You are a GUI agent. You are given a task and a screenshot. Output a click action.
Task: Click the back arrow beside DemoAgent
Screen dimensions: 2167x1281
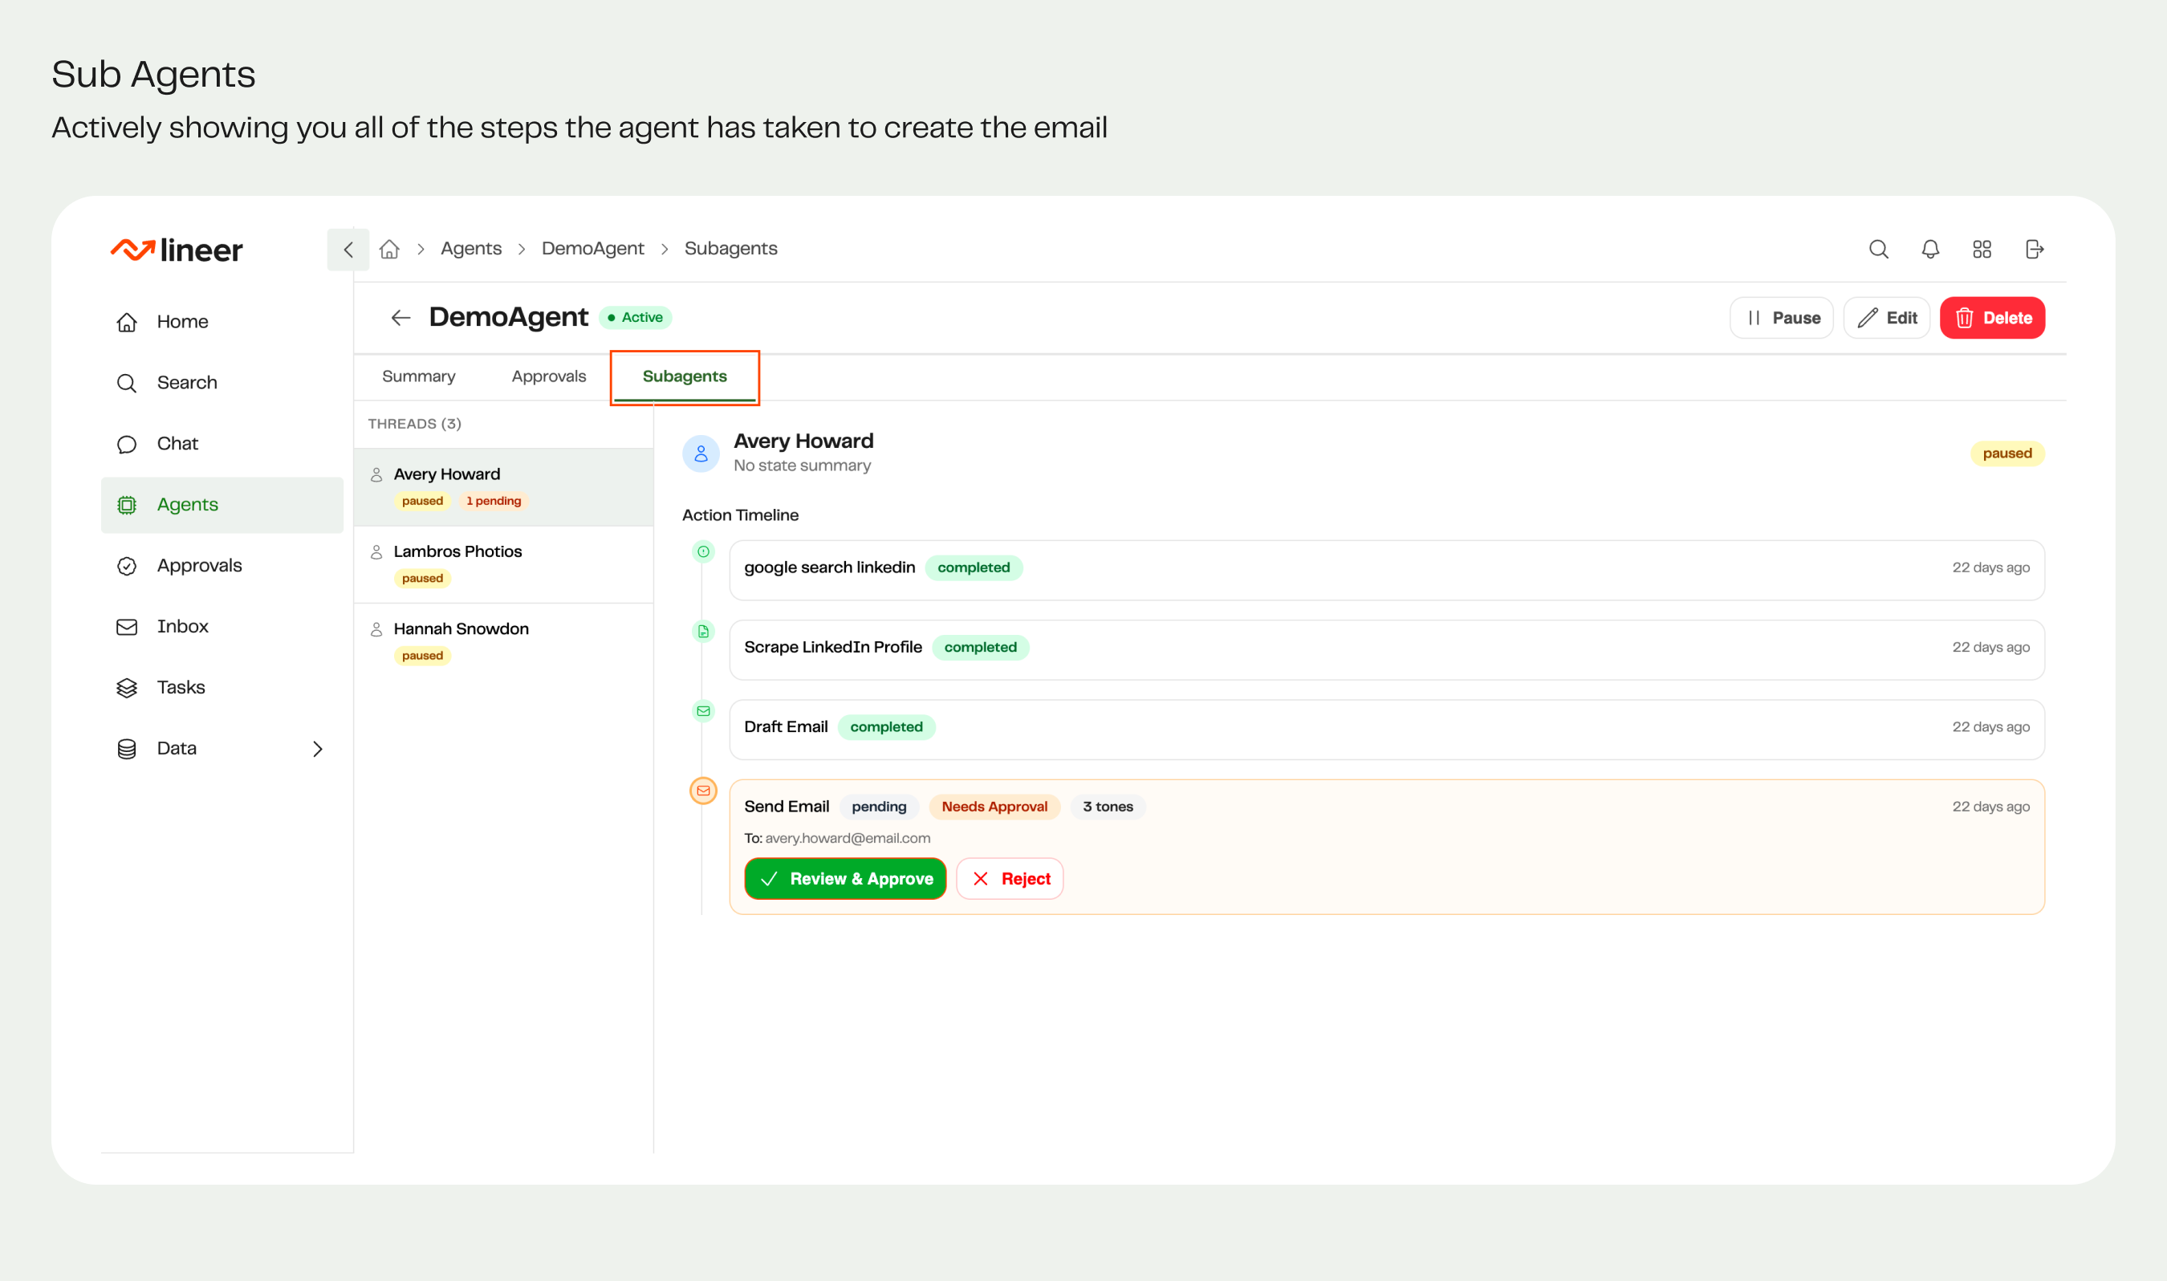pyautogui.click(x=400, y=318)
